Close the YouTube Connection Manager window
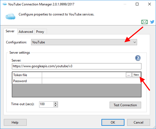The image size is (156, 129). click(x=149, y=4)
